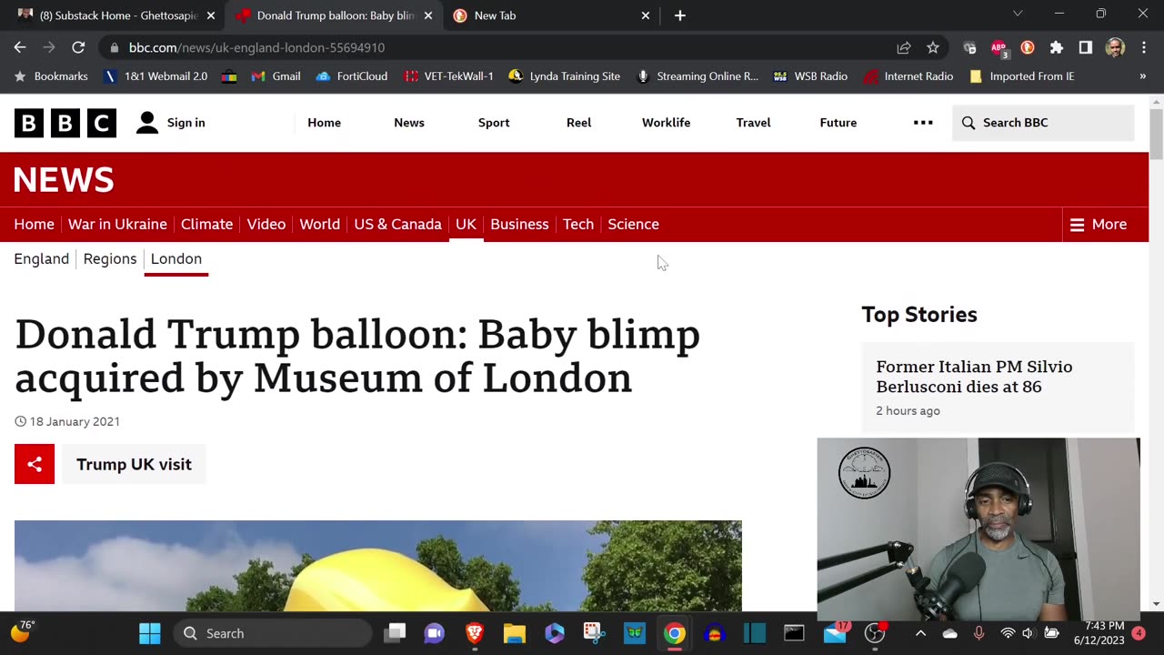Close the Donald Trump balloon tab
This screenshot has height=655, width=1164.
428,15
